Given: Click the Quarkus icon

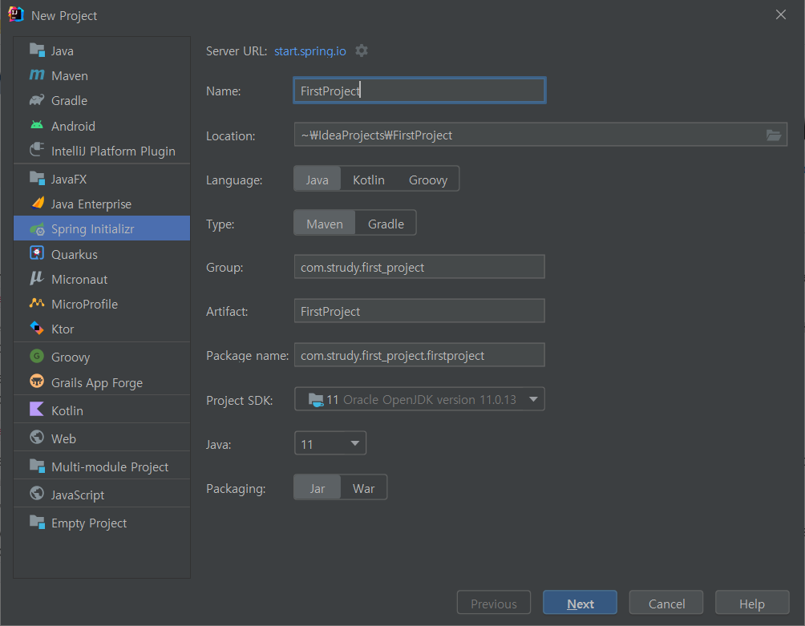Looking at the screenshot, I should pos(37,253).
